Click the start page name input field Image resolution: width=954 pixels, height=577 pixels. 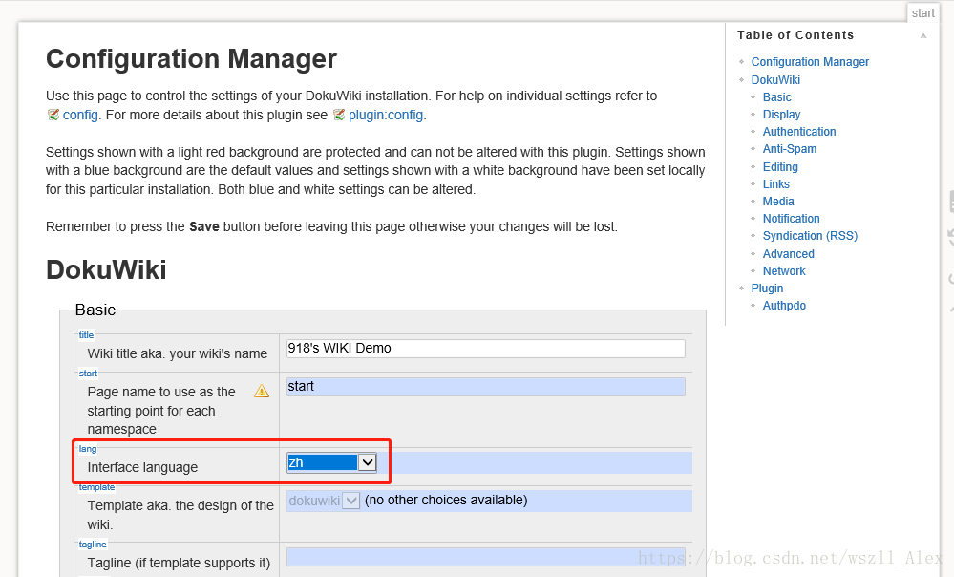[x=485, y=387]
